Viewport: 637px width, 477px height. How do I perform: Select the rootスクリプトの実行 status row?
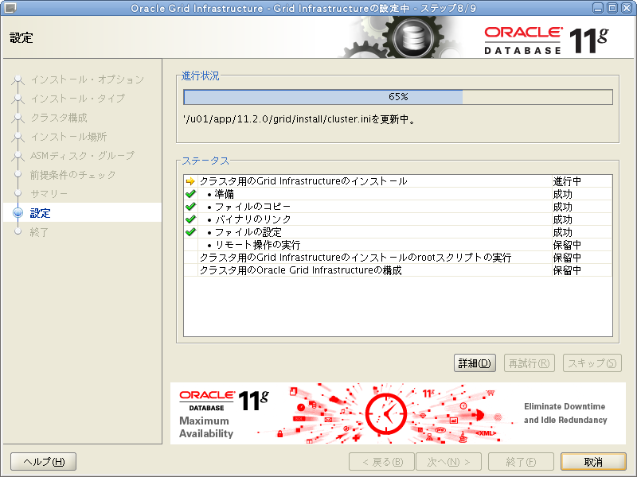click(x=397, y=258)
